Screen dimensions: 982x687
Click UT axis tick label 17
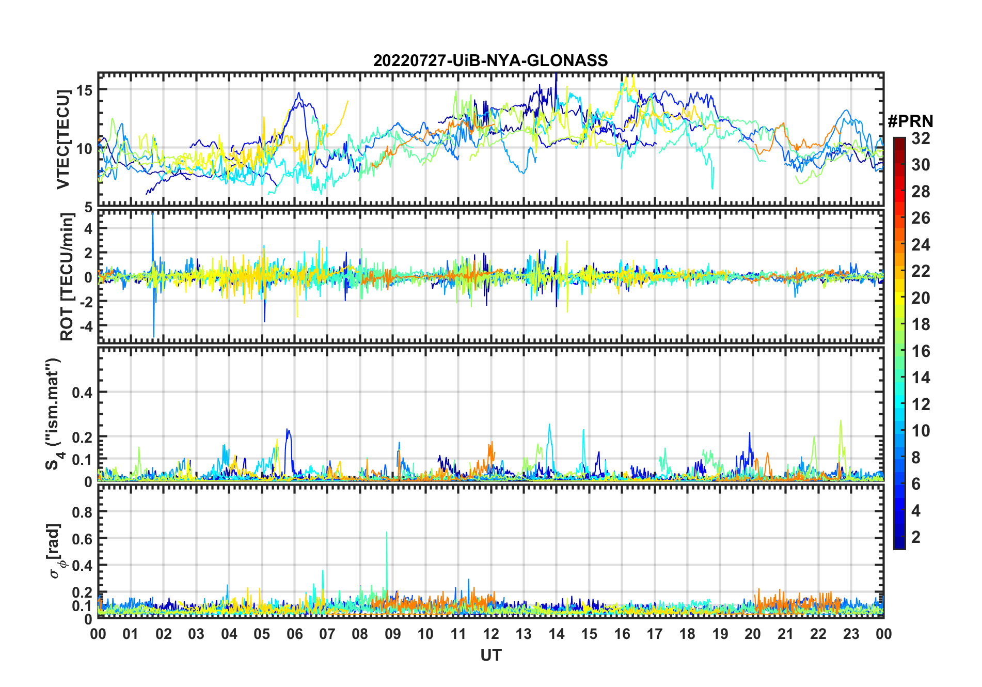[655, 634]
